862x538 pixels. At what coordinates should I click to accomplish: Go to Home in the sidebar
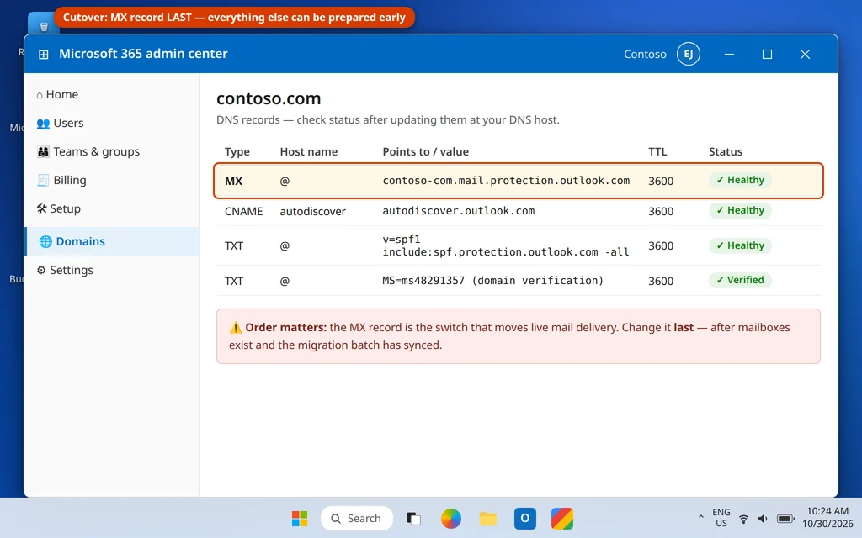tap(112, 94)
